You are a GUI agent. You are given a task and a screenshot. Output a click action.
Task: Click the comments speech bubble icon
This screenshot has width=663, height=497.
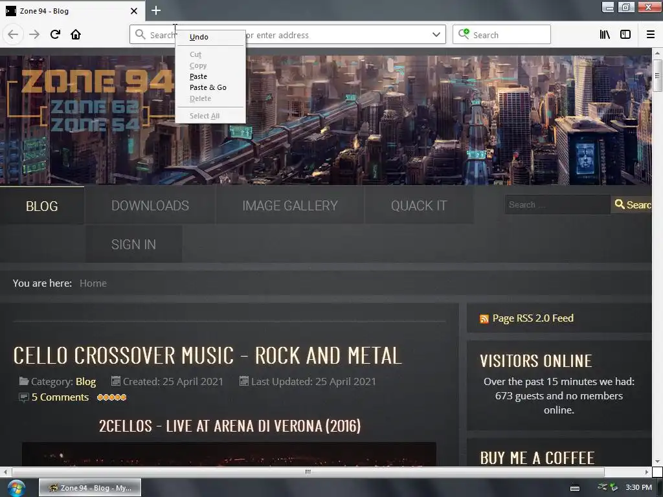coord(24,397)
